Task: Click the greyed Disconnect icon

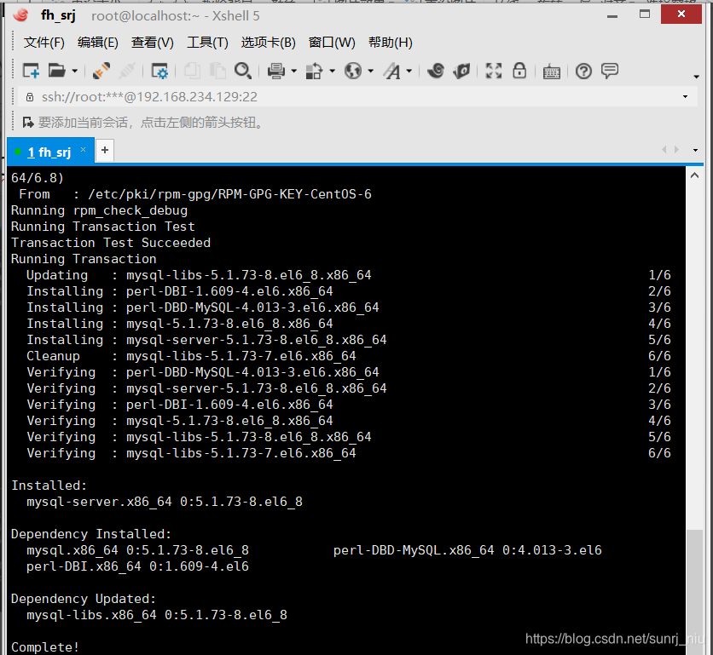Action: click(127, 71)
